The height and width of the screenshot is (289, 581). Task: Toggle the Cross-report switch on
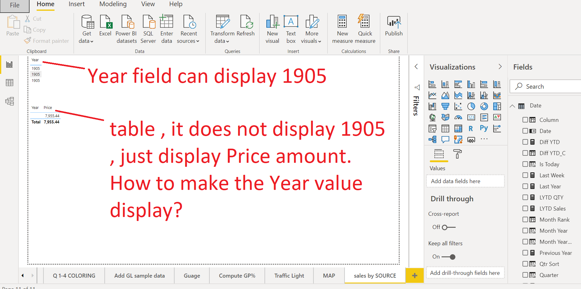point(449,227)
